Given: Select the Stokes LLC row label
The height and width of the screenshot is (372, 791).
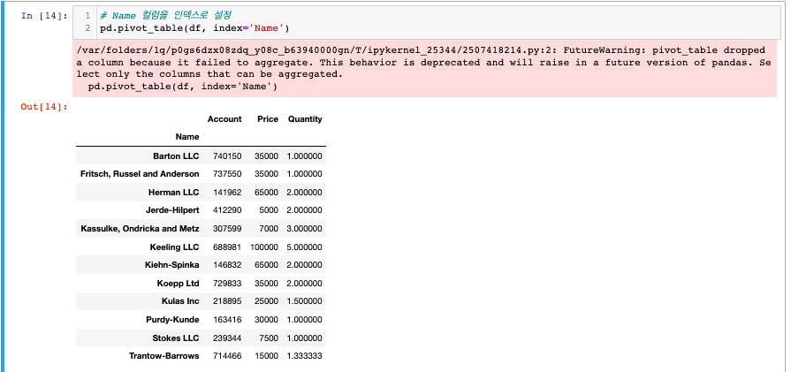Looking at the screenshot, I should click(x=176, y=338).
